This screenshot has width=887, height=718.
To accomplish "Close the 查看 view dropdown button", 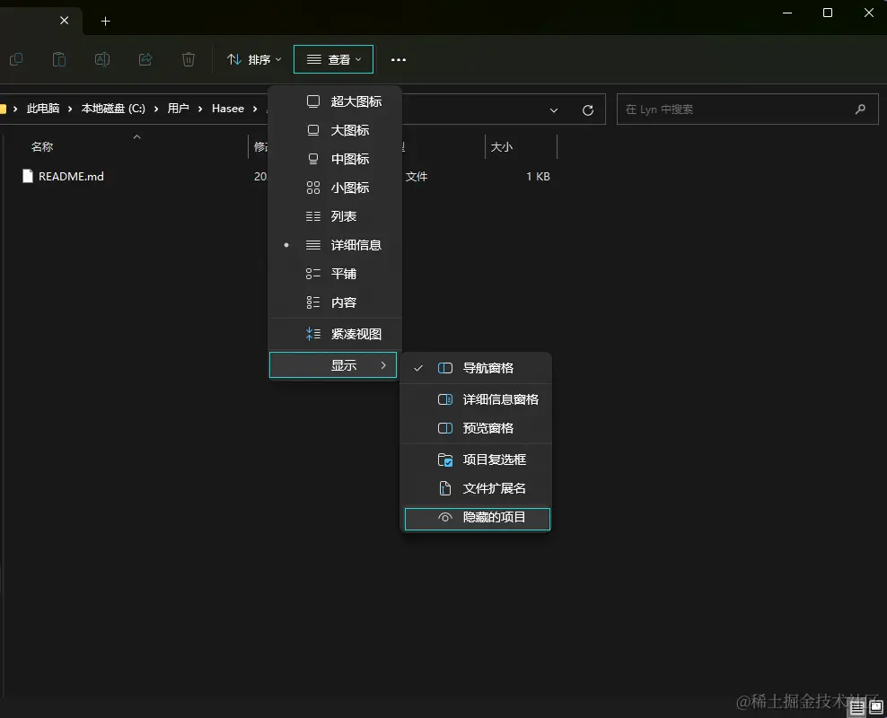I will coord(333,59).
